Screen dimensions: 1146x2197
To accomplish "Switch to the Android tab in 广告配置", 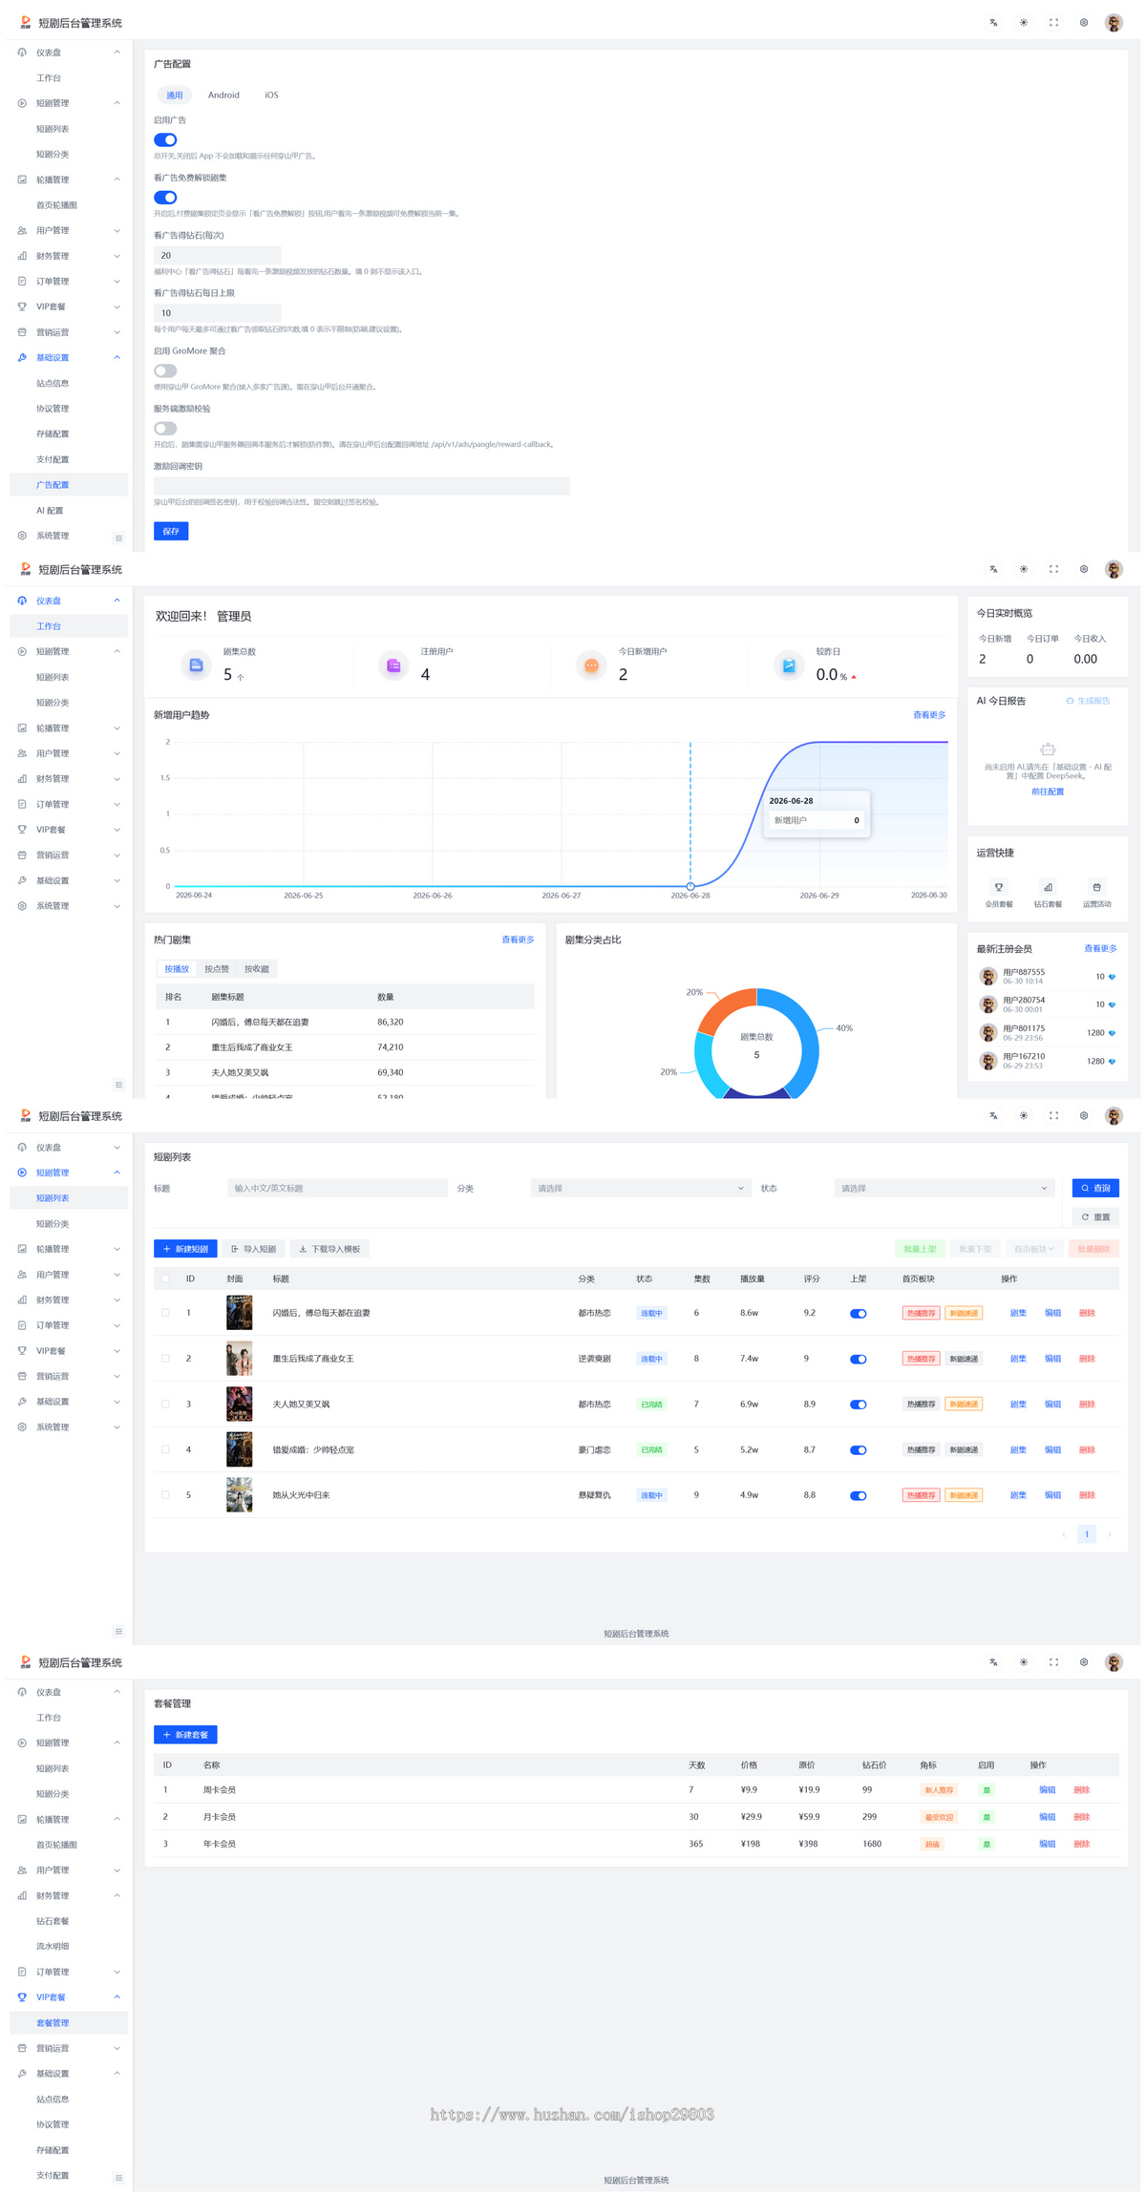I will pyautogui.click(x=223, y=95).
